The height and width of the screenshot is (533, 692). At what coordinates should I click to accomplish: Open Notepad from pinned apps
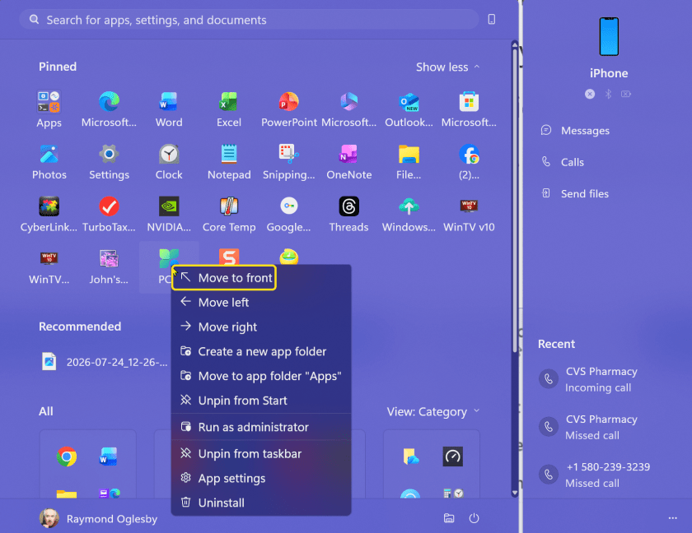point(229,161)
